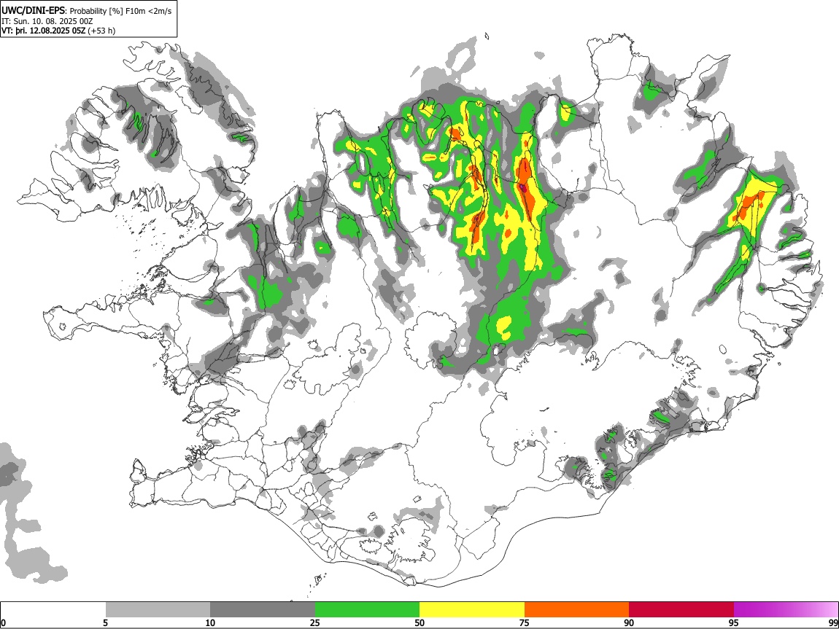
Task: Click the orange 75–90 legend segment
Action: coord(577,610)
